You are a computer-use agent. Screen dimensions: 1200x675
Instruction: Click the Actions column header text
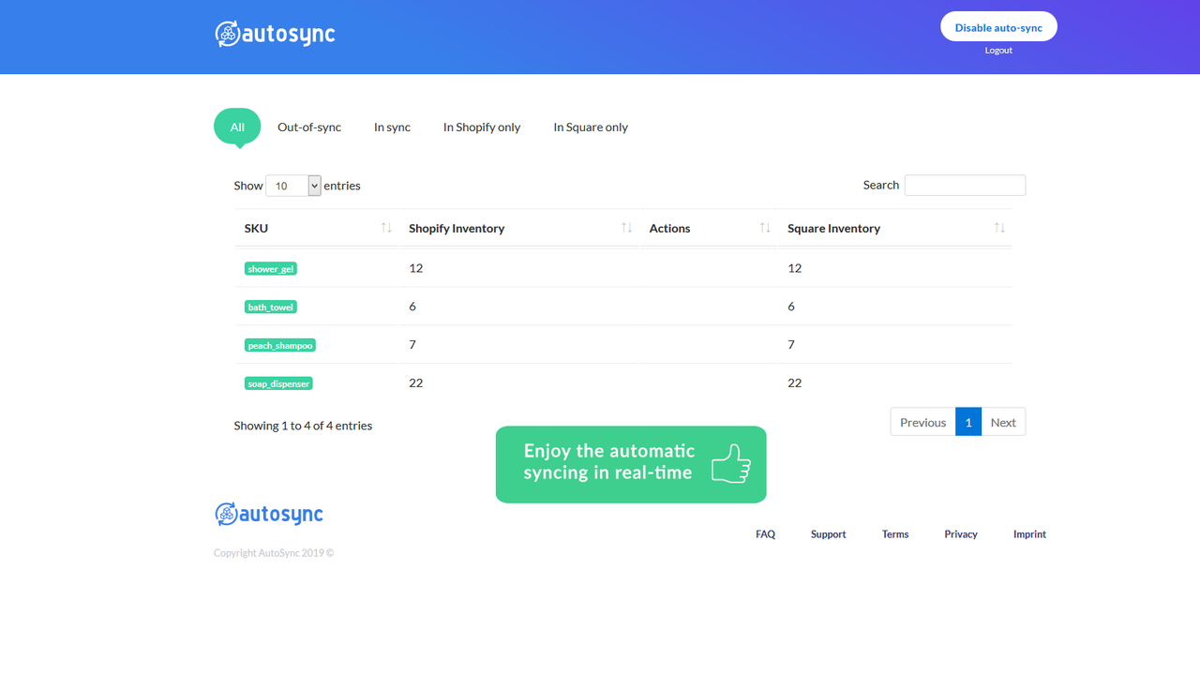pos(669,229)
